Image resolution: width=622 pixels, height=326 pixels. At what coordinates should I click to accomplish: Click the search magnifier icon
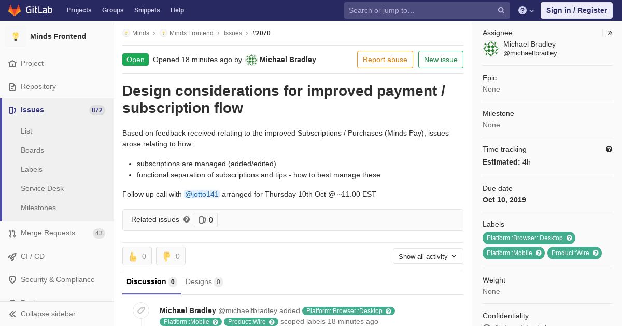point(501,10)
